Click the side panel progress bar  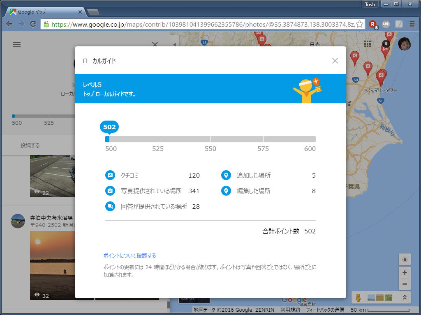tap(43, 116)
